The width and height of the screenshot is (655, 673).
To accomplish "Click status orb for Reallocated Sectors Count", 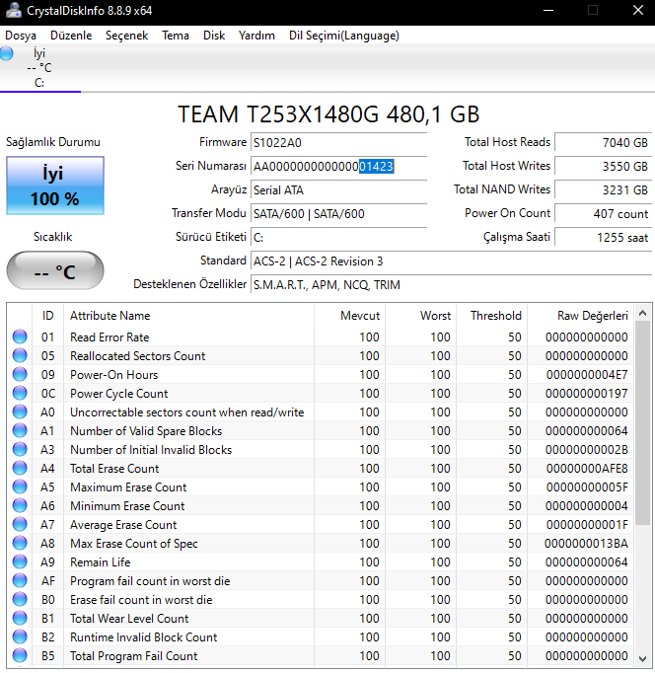I will (20, 356).
